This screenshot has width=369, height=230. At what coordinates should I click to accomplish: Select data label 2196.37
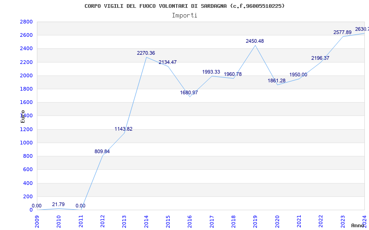tap(320, 58)
